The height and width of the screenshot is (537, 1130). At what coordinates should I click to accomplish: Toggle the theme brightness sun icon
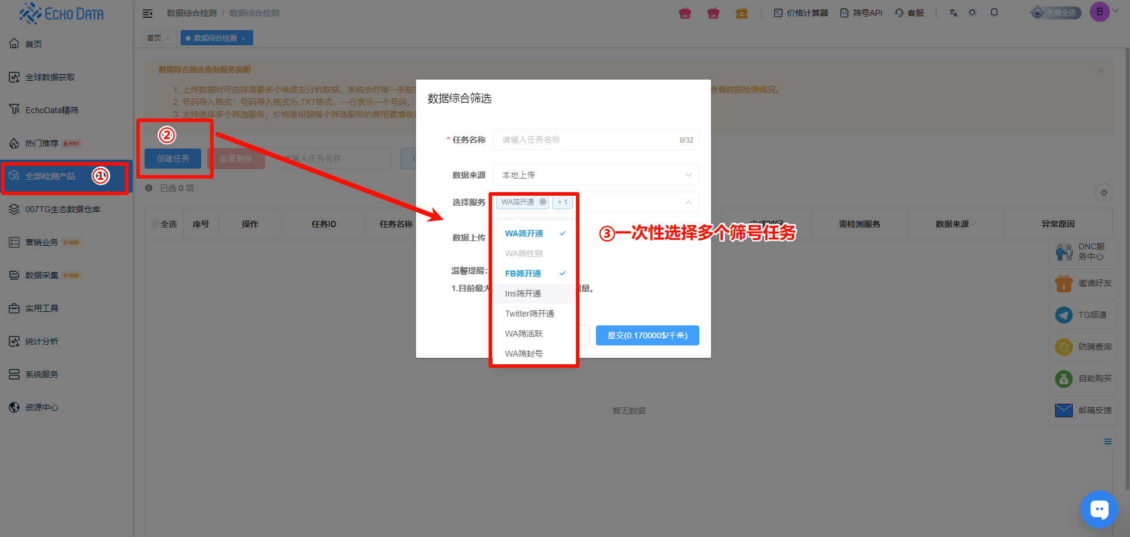point(972,12)
